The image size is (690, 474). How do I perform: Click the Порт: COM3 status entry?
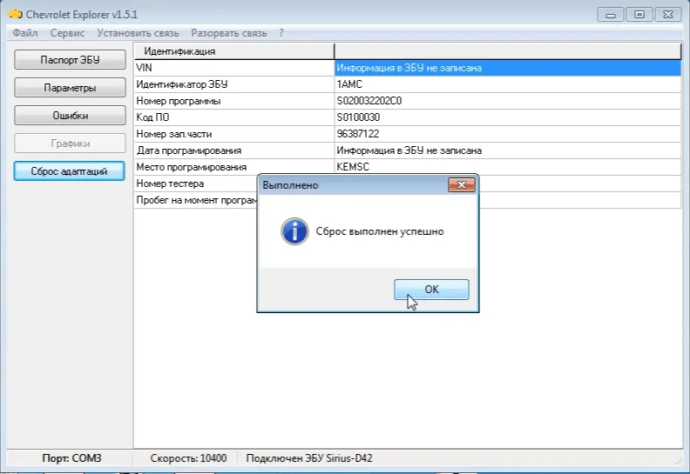(71, 458)
